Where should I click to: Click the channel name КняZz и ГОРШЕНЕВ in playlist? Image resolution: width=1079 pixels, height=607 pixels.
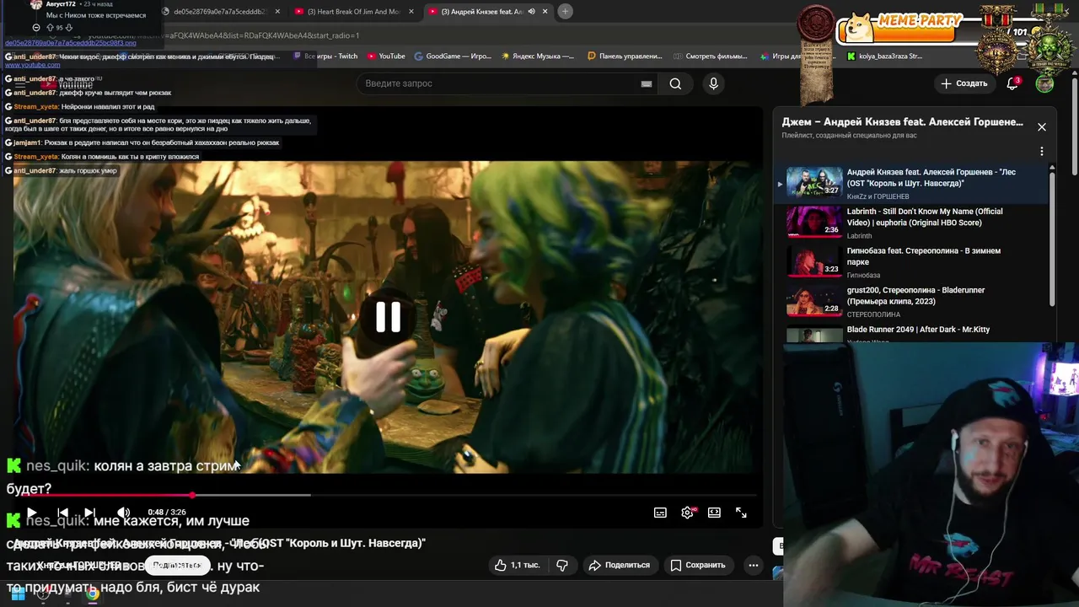(878, 196)
